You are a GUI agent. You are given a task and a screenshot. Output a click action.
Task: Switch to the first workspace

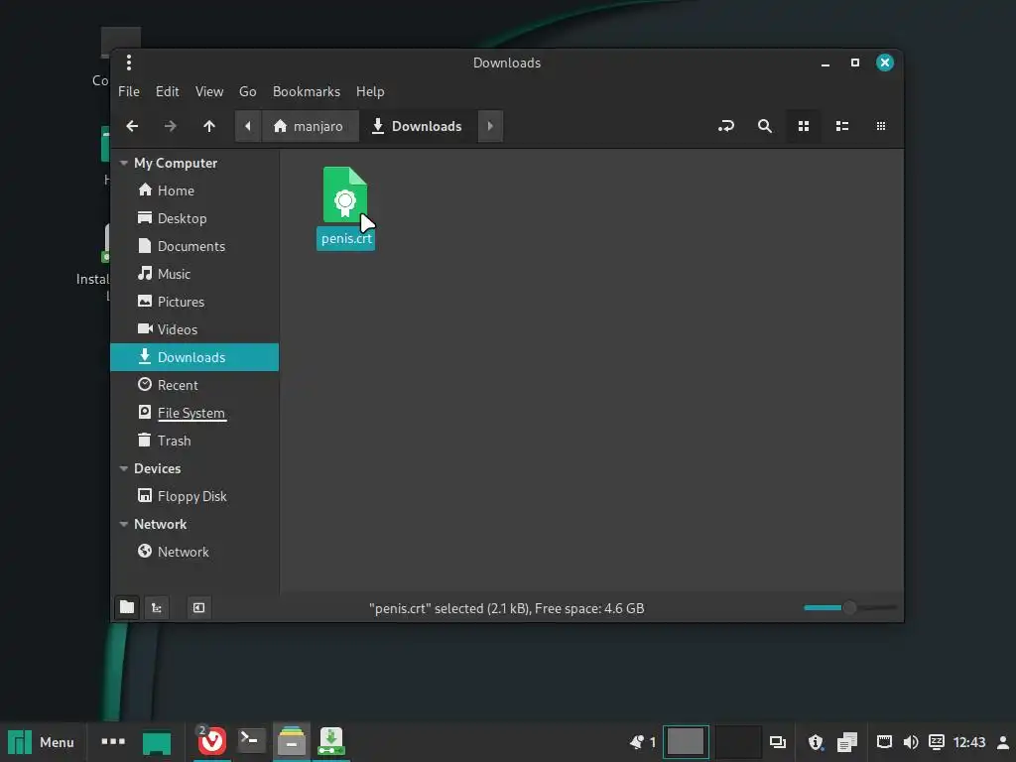(686, 742)
